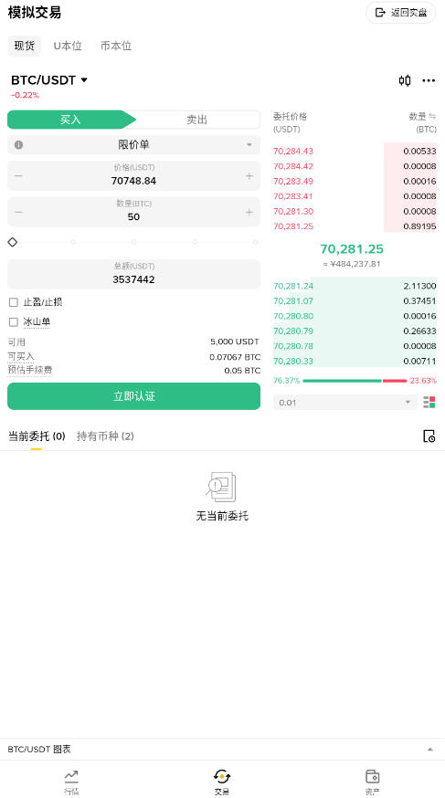Select ask price 70,283.41

pyautogui.click(x=293, y=196)
